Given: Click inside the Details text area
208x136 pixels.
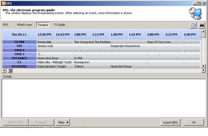Looking at the screenshot, I should 104,98.
